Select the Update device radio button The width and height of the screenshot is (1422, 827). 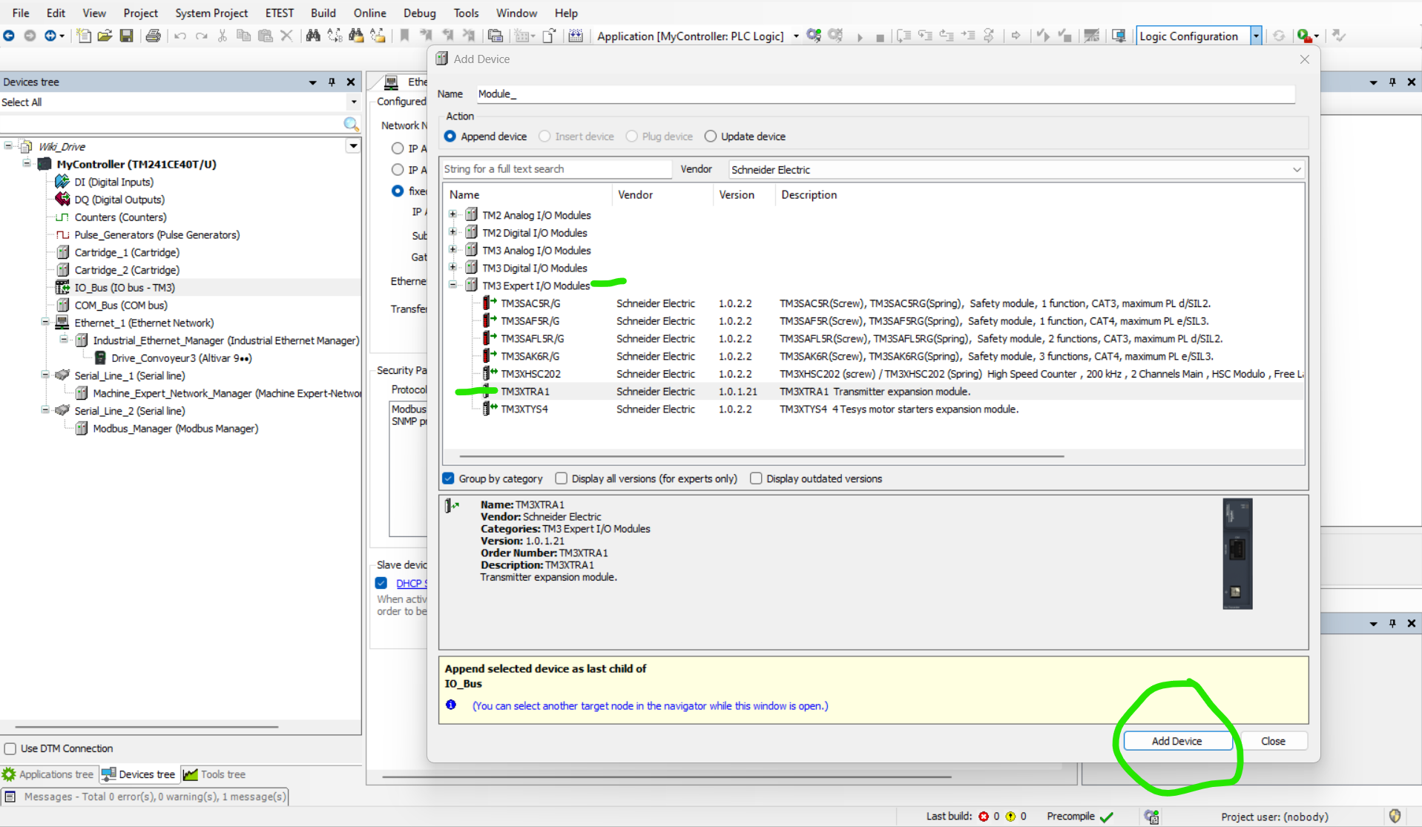tap(711, 136)
